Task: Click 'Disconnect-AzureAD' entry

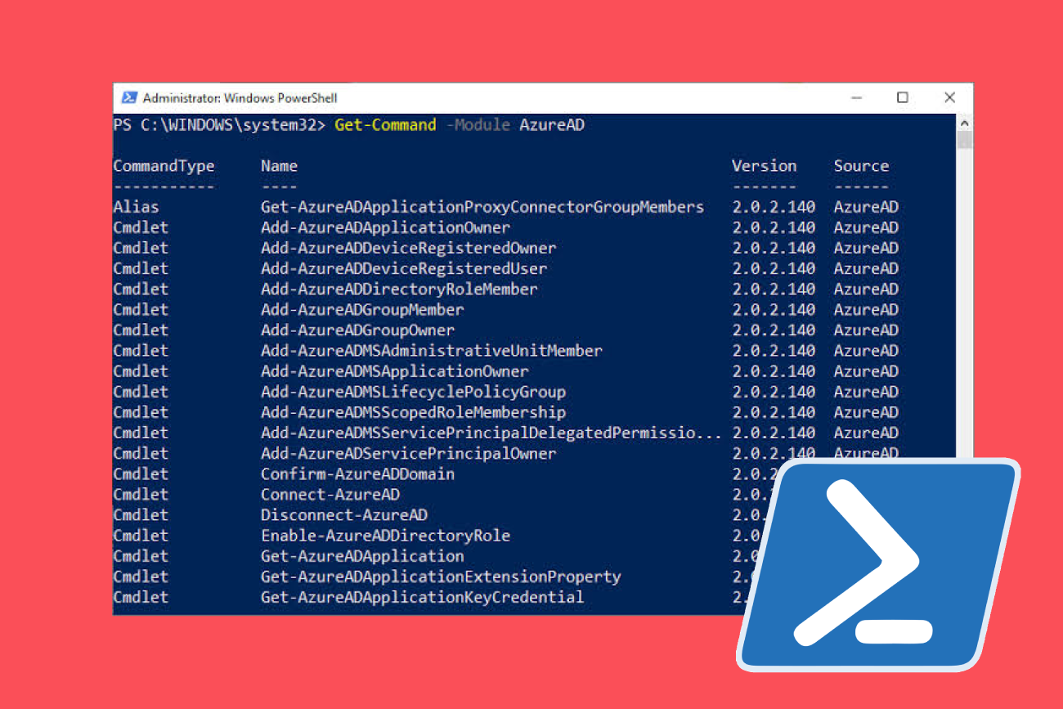Action: tap(344, 514)
